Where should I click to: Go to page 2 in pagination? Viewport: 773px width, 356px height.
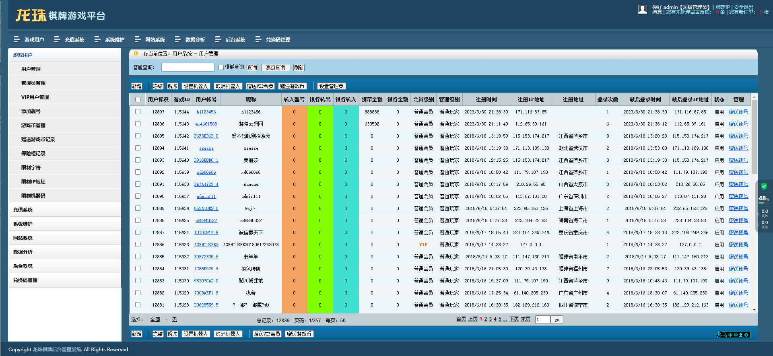(486, 319)
